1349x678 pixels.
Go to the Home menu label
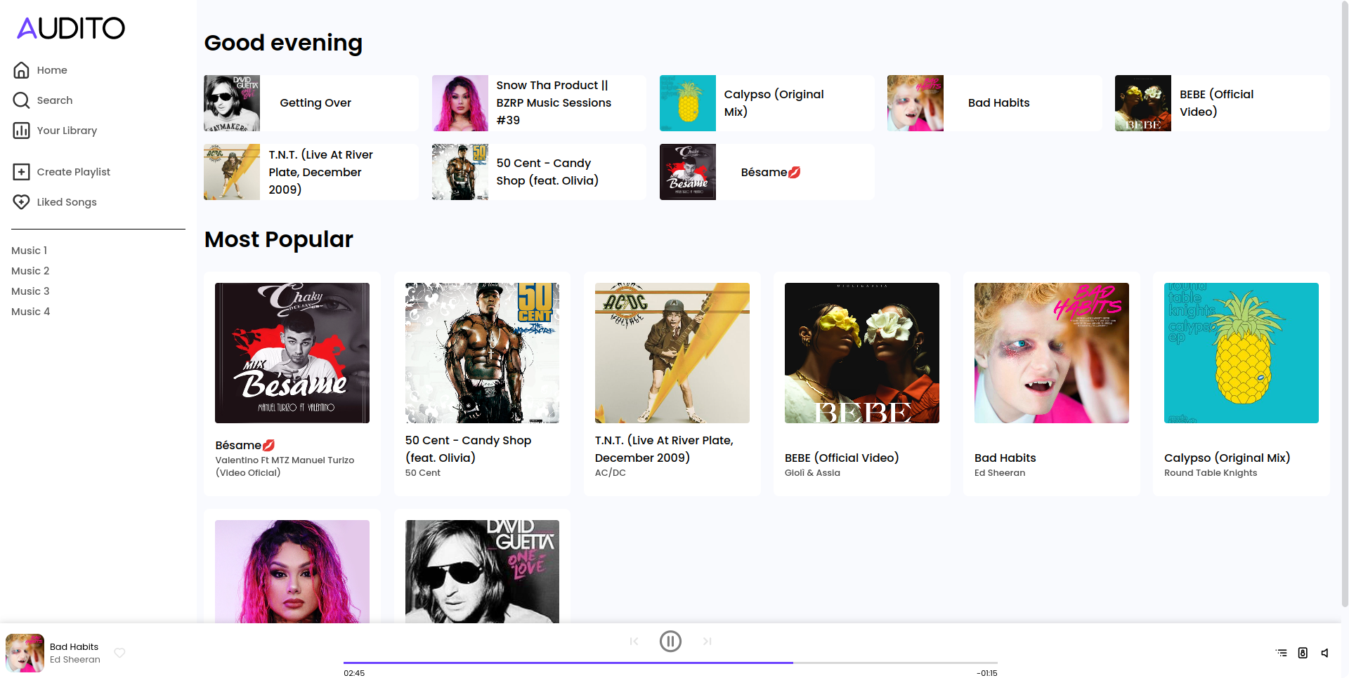click(x=52, y=70)
